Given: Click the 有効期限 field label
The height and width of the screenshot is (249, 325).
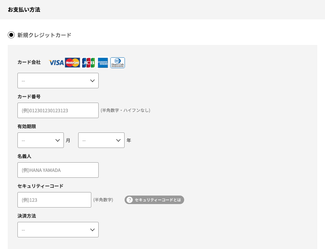Looking at the screenshot, I should click(x=27, y=126).
